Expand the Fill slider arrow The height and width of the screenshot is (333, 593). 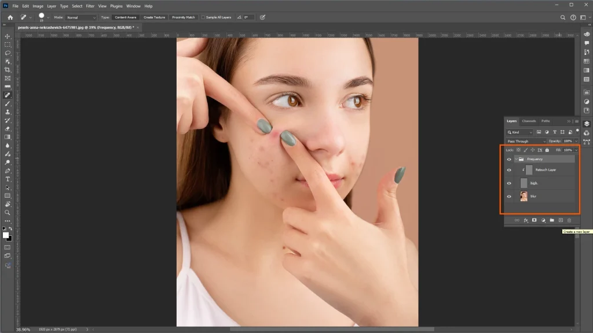click(576, 150)
